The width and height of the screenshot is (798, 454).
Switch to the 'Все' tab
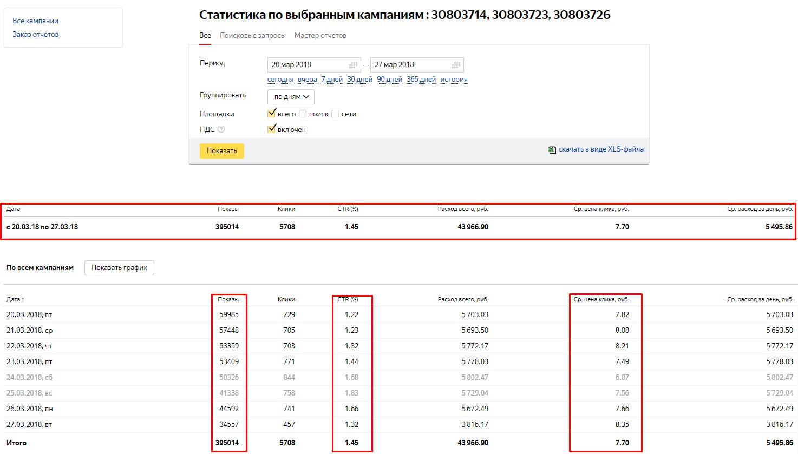pos(205,36)
